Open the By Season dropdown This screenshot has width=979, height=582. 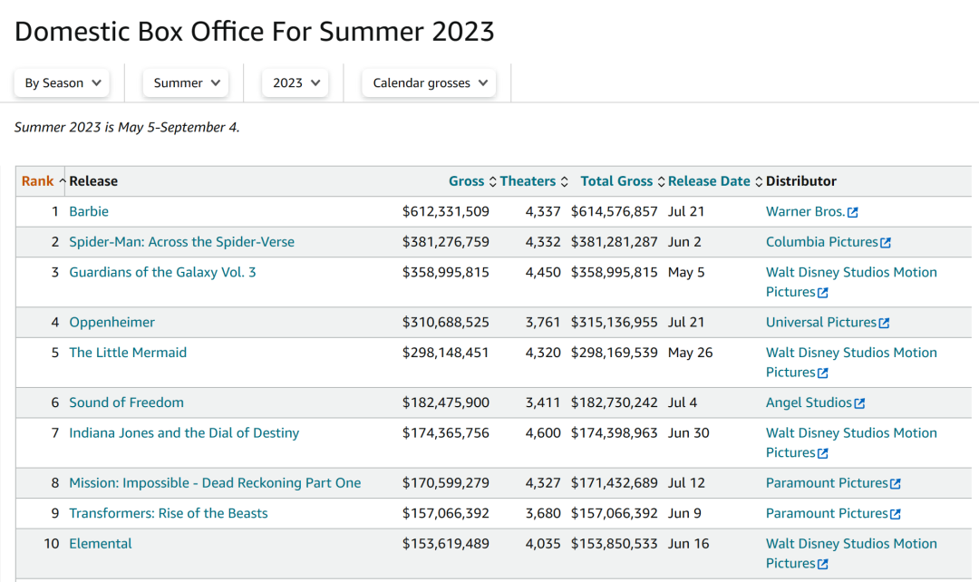coord(62,82)
